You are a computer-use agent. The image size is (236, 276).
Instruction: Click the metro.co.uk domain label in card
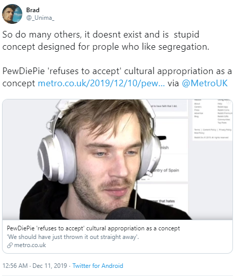30,245
